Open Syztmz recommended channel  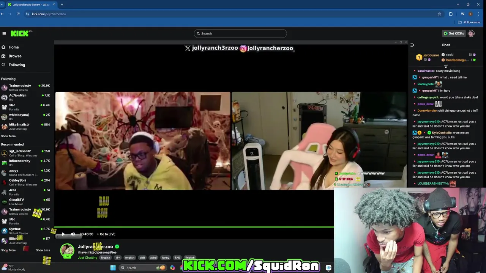coord(26,231)
